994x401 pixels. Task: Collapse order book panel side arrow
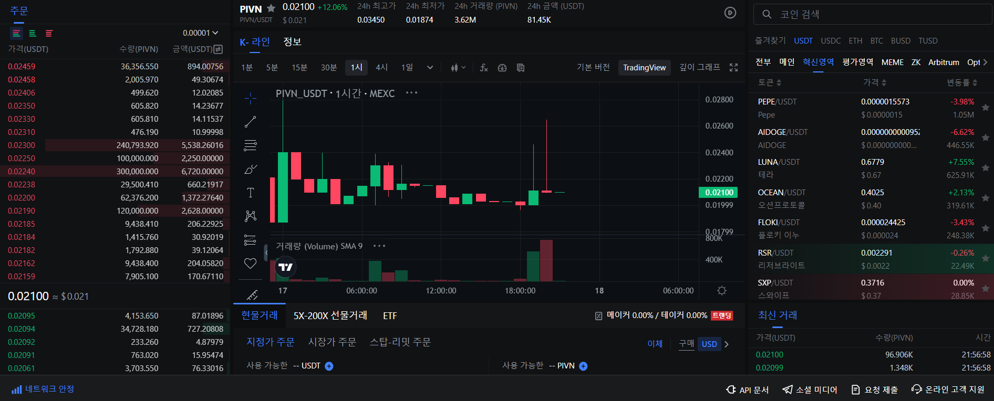coord(266,252)
